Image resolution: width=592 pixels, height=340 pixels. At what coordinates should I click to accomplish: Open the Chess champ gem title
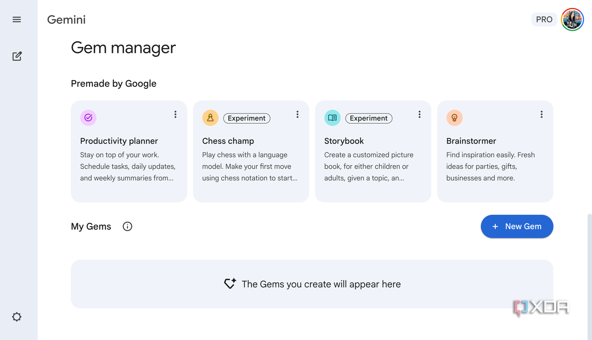click(228, 141)
